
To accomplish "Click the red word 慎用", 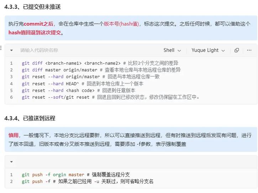I will click(x=13, y=135).
